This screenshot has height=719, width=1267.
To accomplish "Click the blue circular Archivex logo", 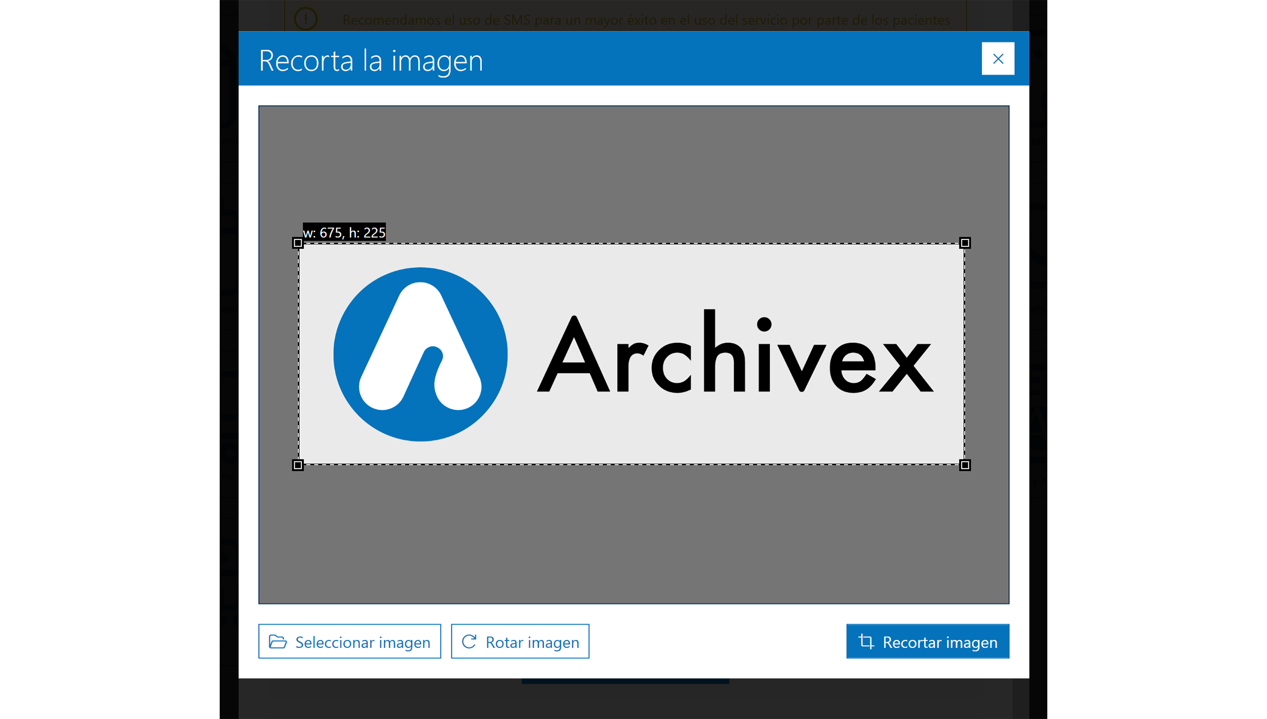I will coord(421,353).
